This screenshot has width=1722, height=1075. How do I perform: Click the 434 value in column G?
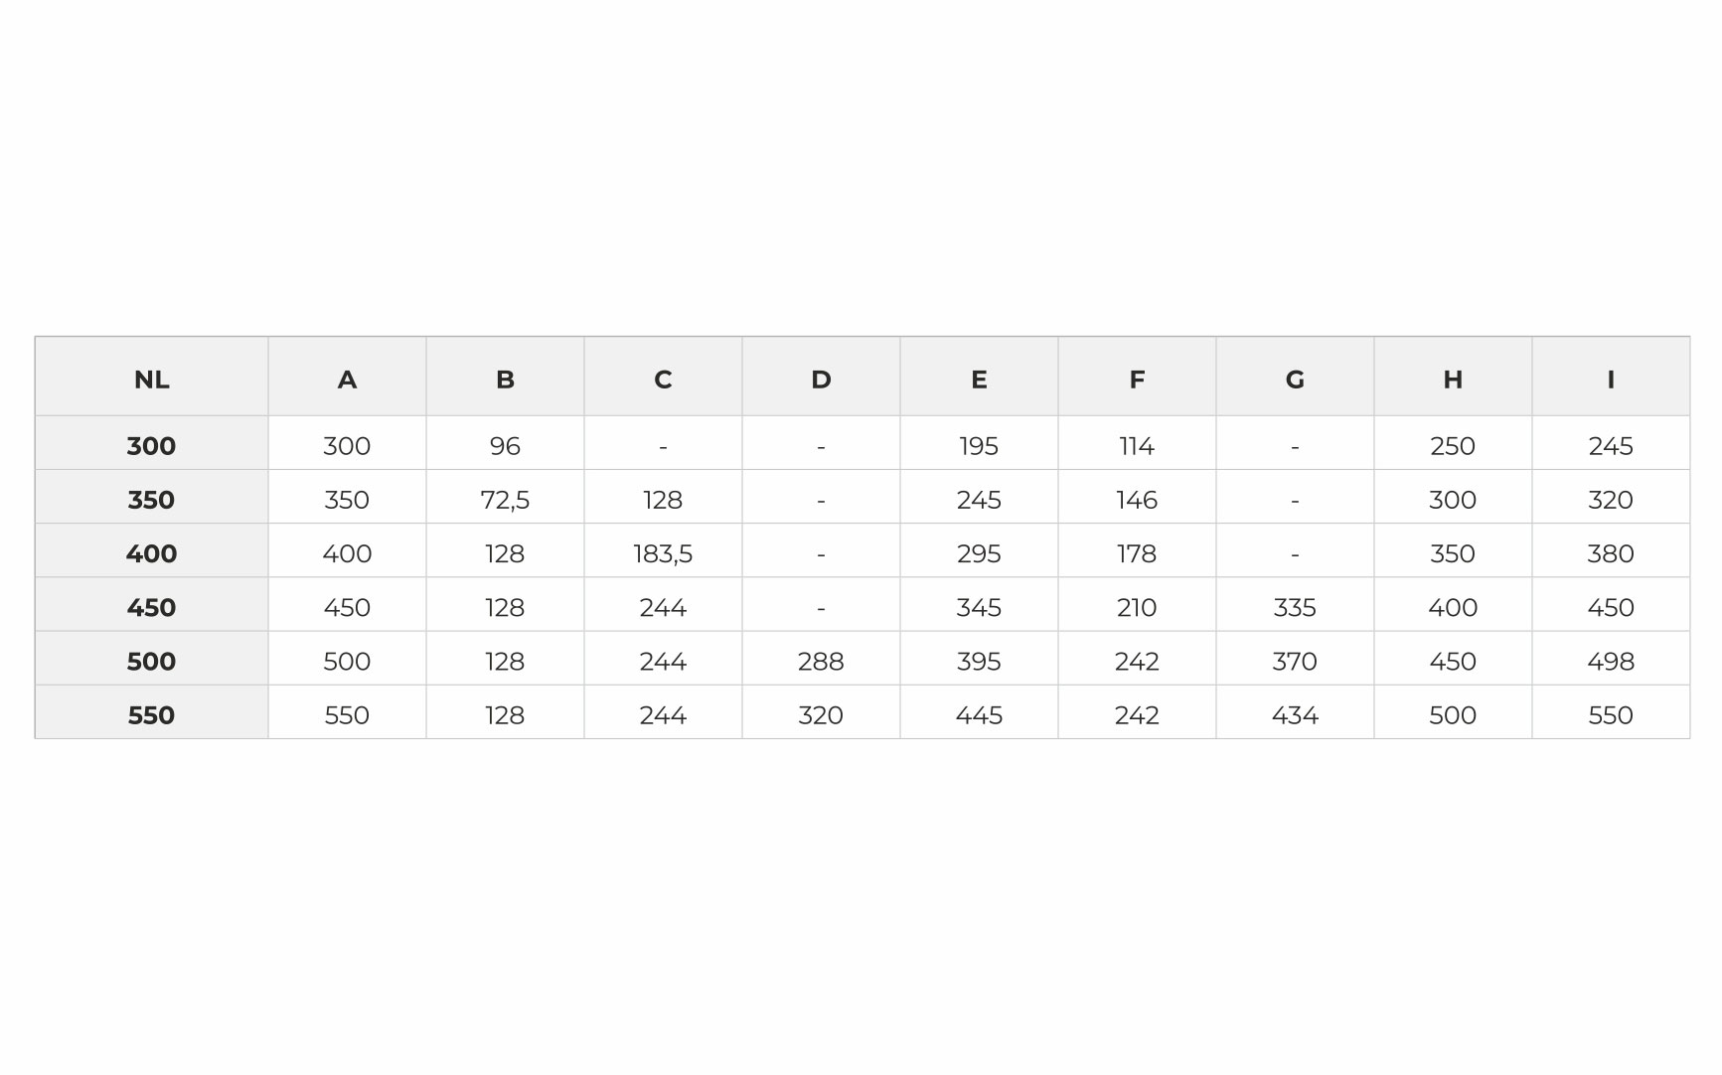tap(1295, 714)
